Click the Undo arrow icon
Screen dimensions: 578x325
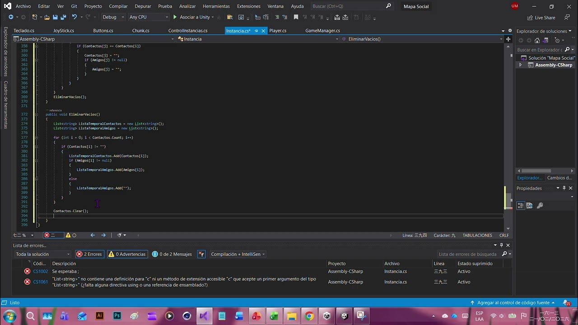(75, 17)
